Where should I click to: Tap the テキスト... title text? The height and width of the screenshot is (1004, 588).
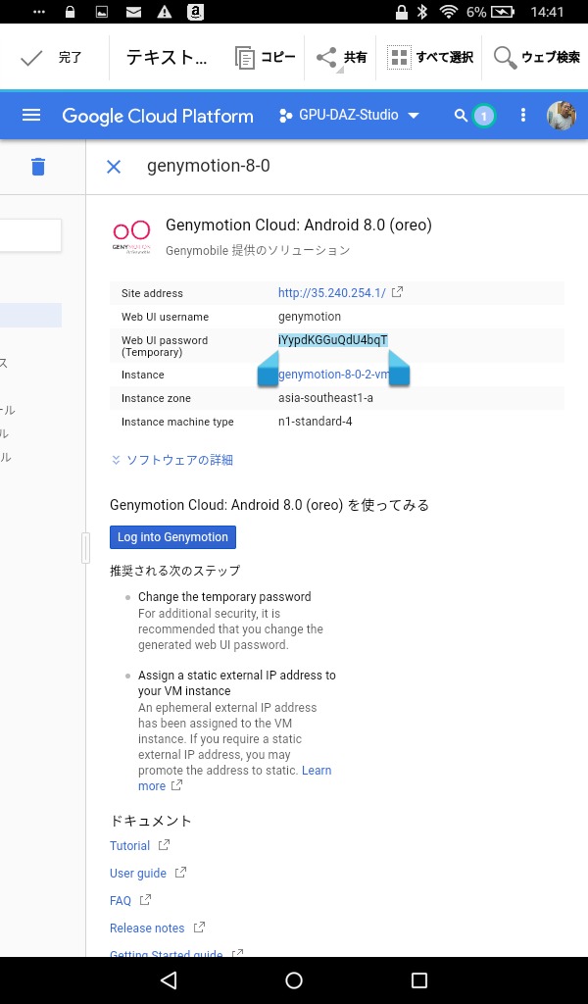click(167, 58)
